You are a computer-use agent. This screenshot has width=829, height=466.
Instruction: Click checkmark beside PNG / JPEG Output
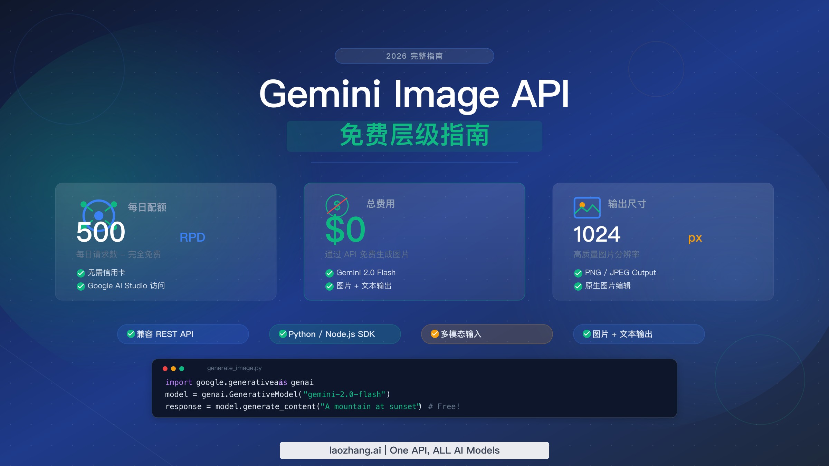coord(578,273)
